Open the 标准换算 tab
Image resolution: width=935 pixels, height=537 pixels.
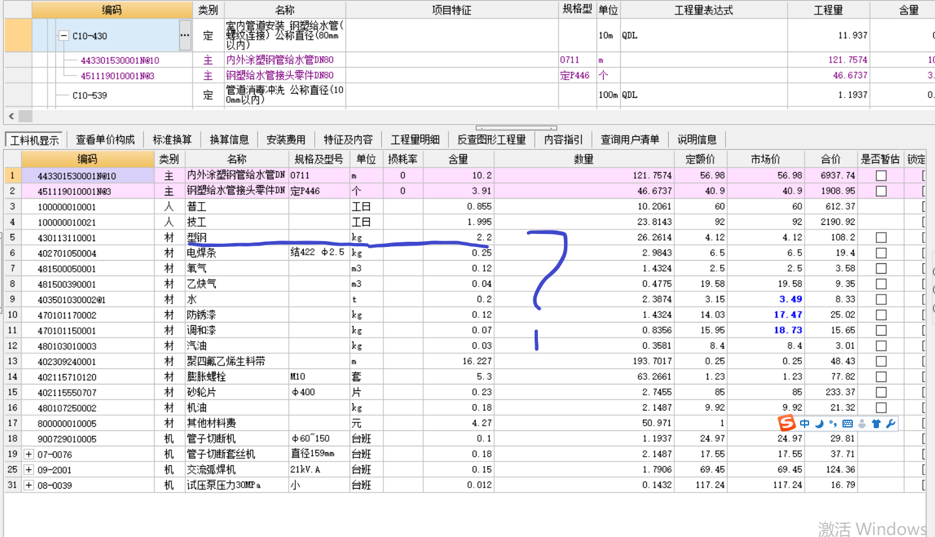[x=172, y=139]
